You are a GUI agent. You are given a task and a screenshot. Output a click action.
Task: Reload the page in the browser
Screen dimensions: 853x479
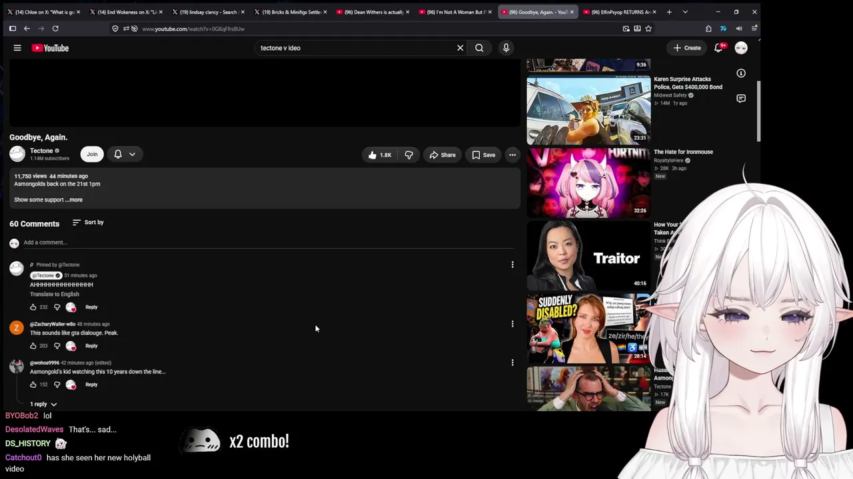pyautogui.click(x=55, y=29)
